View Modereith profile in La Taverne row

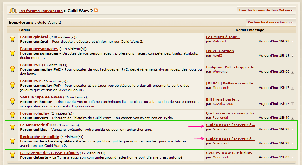(x=221, y=157)
